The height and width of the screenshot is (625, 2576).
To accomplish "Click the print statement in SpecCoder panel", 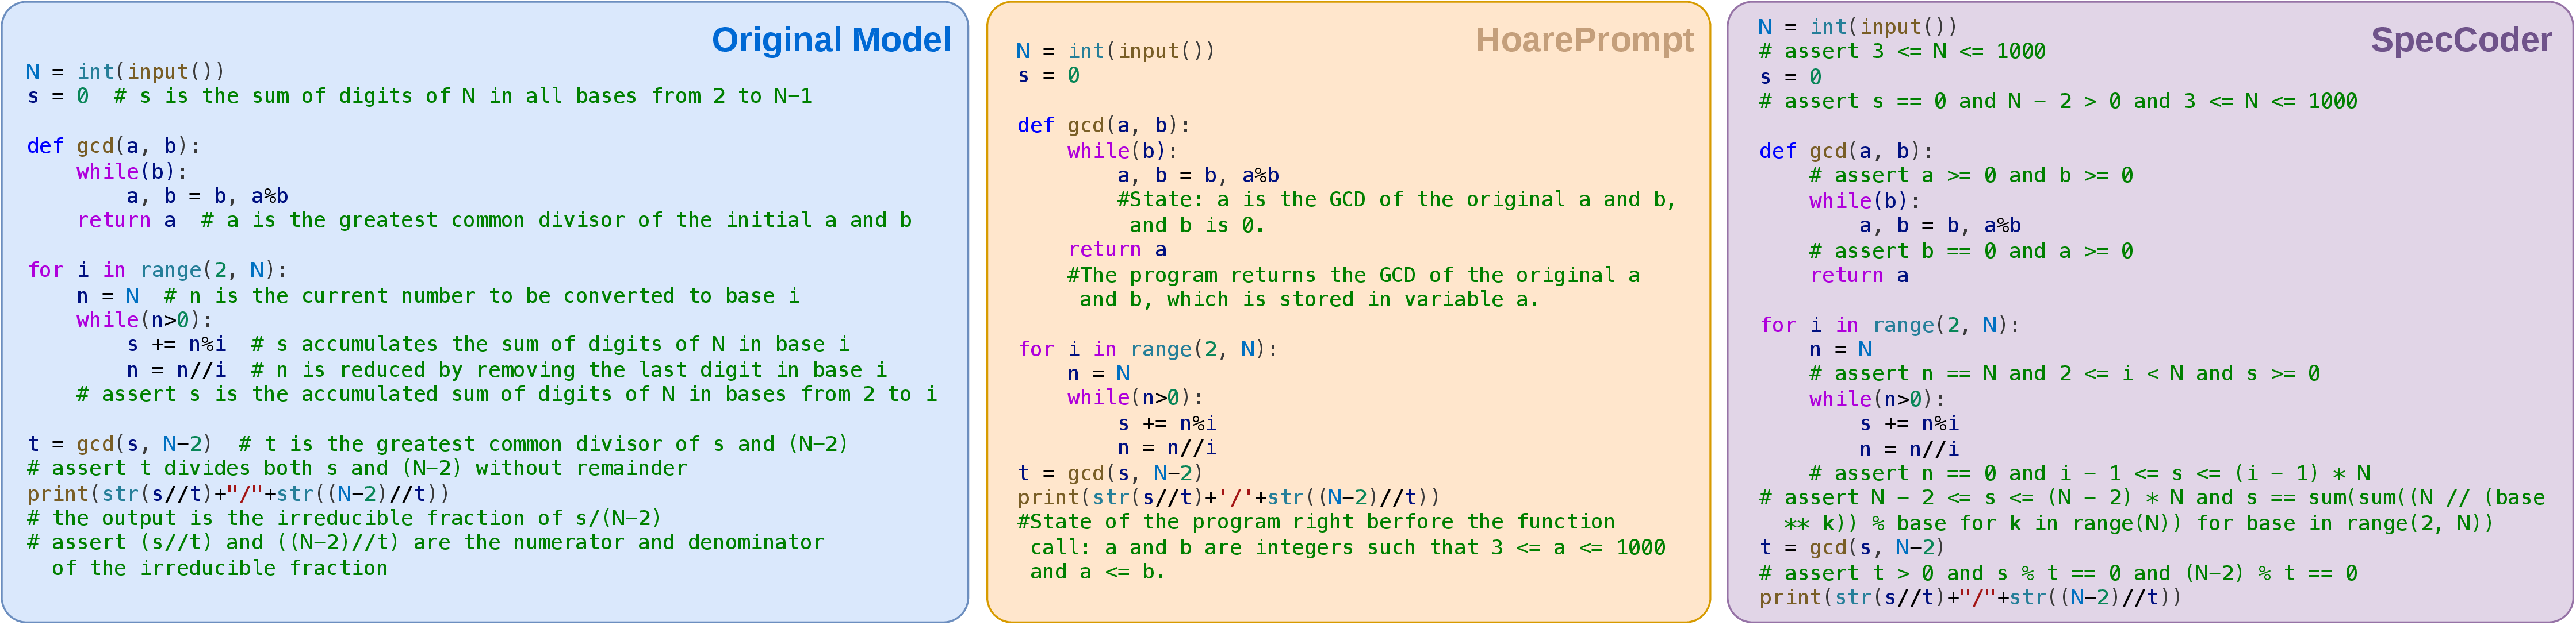I will (x=1970, y=597).
